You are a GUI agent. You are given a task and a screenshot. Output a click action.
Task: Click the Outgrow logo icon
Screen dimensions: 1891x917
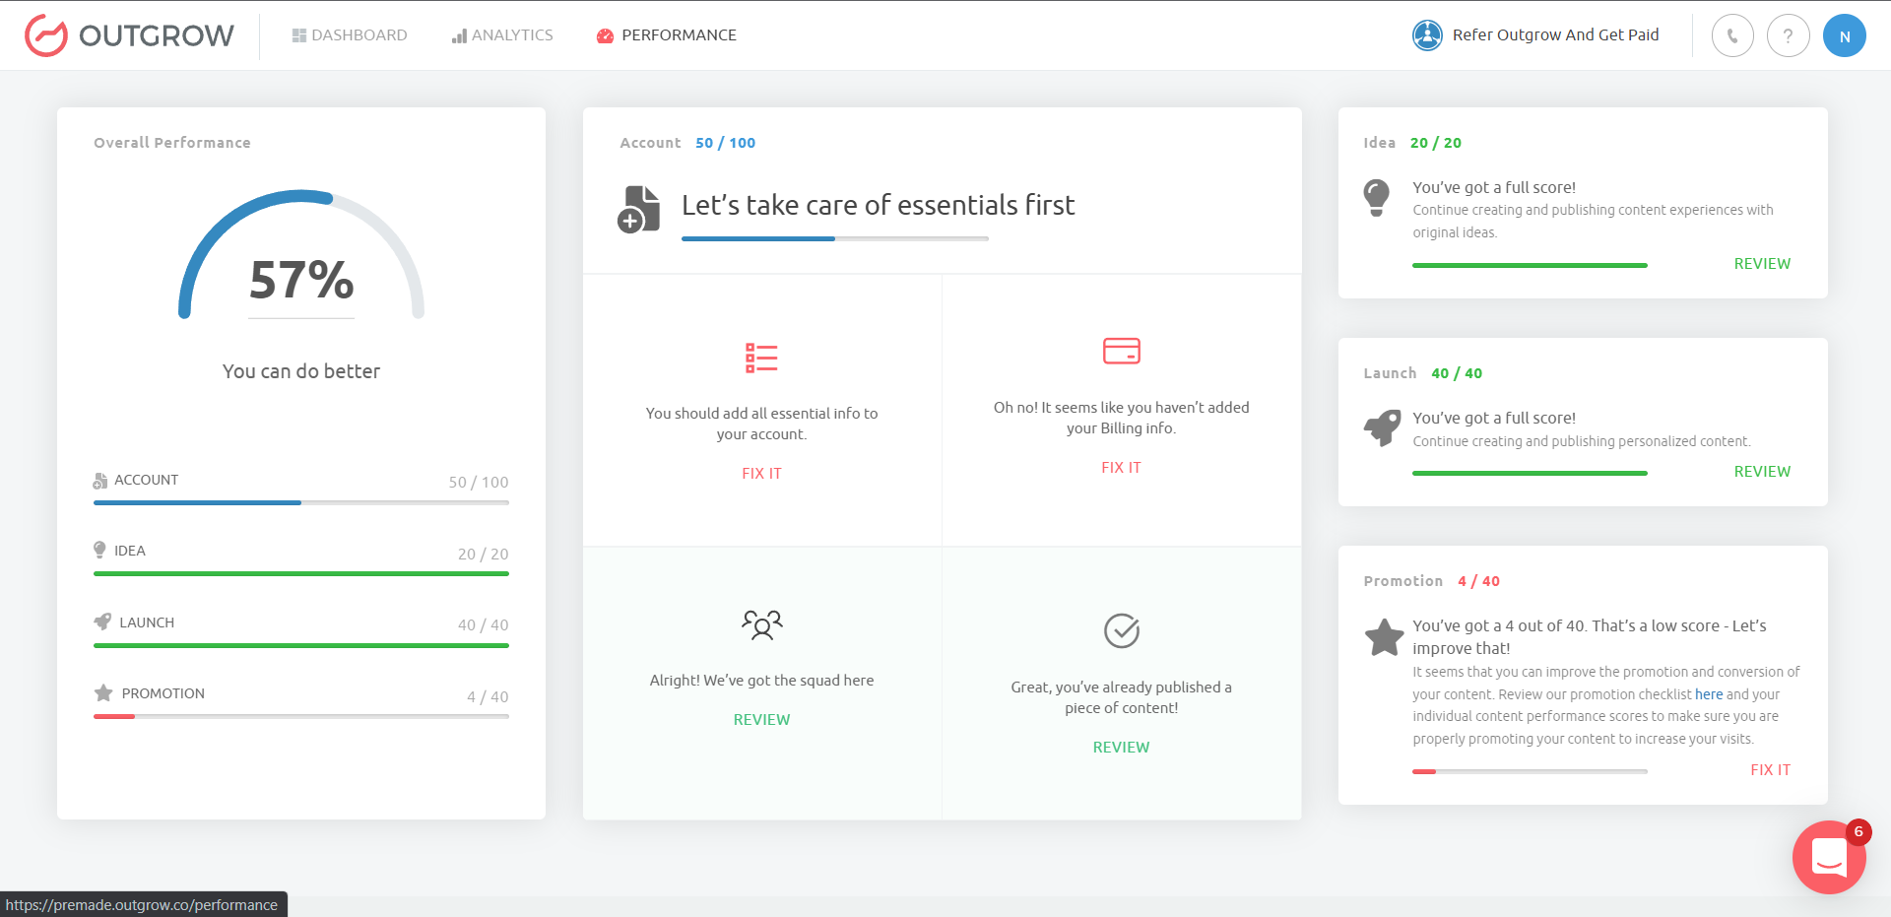coord(45,35)
